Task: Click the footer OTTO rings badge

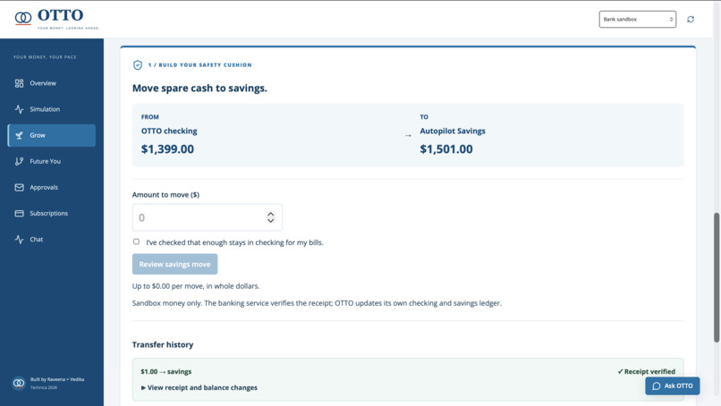Action: pos(19,383)
